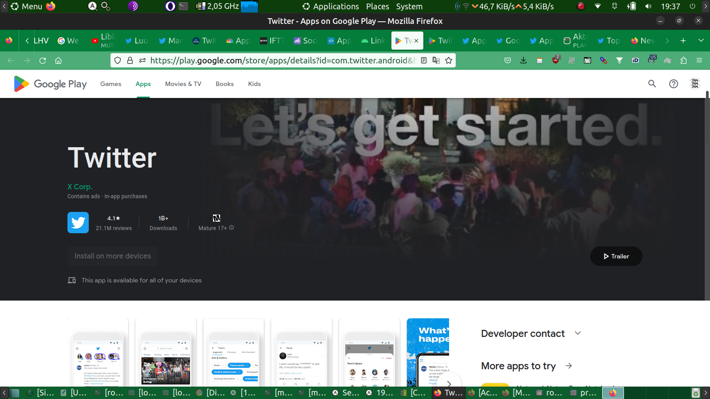Image resolution: width=710 pixels, height=399 pixels.
Task: Show Mature 17+ rating info
Action: coord(231,228)
